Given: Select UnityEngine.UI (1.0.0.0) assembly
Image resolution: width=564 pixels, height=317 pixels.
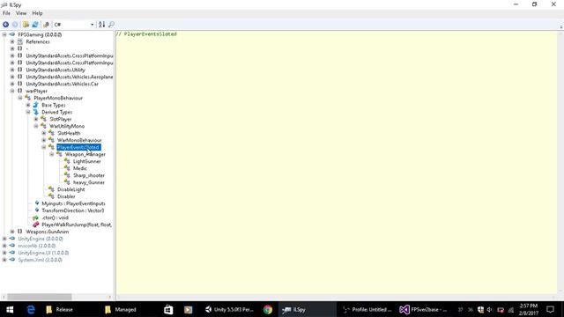Looking at the screenshot, I should pos(43,253).
